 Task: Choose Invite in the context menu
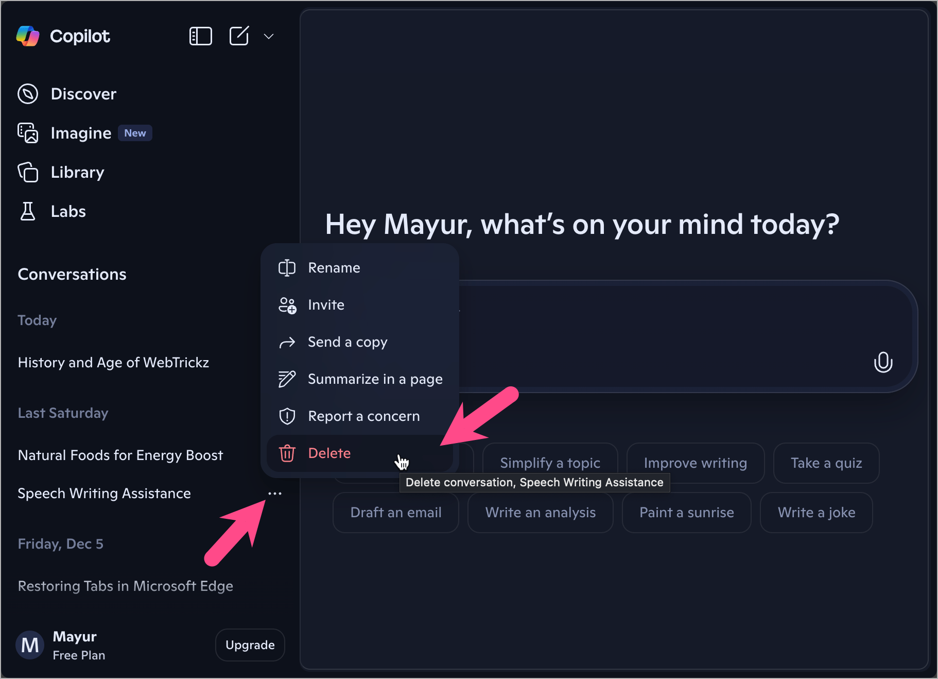point(326,305)
